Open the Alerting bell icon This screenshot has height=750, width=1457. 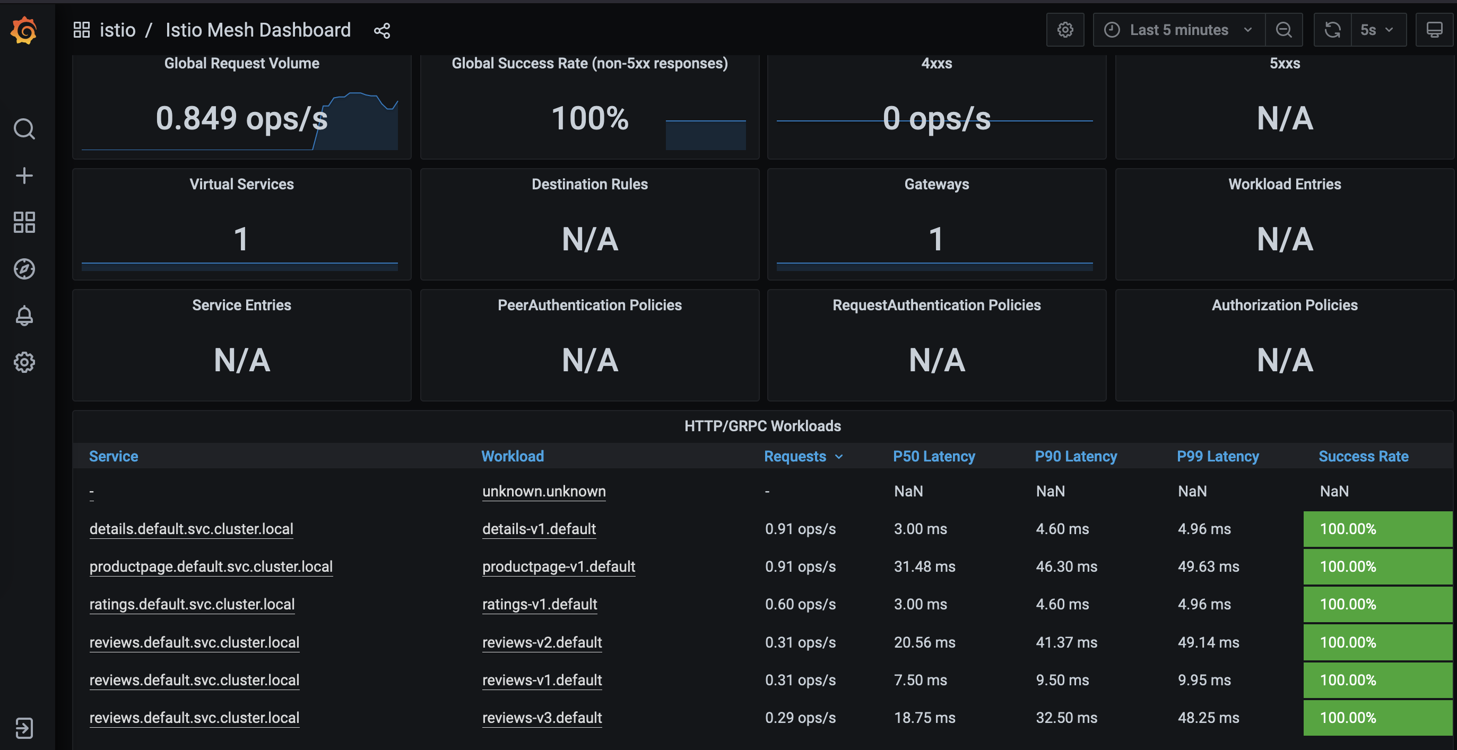click(24, 316)
